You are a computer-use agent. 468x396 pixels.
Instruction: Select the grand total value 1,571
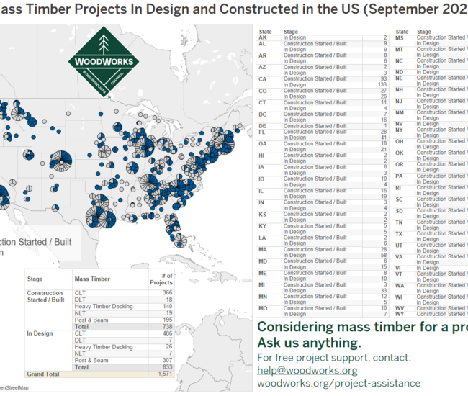165,374
